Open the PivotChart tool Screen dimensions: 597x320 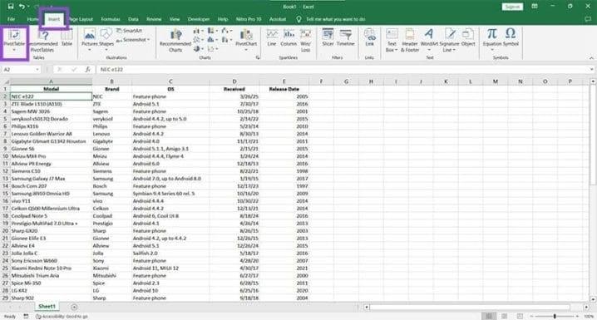pos(246,40)
